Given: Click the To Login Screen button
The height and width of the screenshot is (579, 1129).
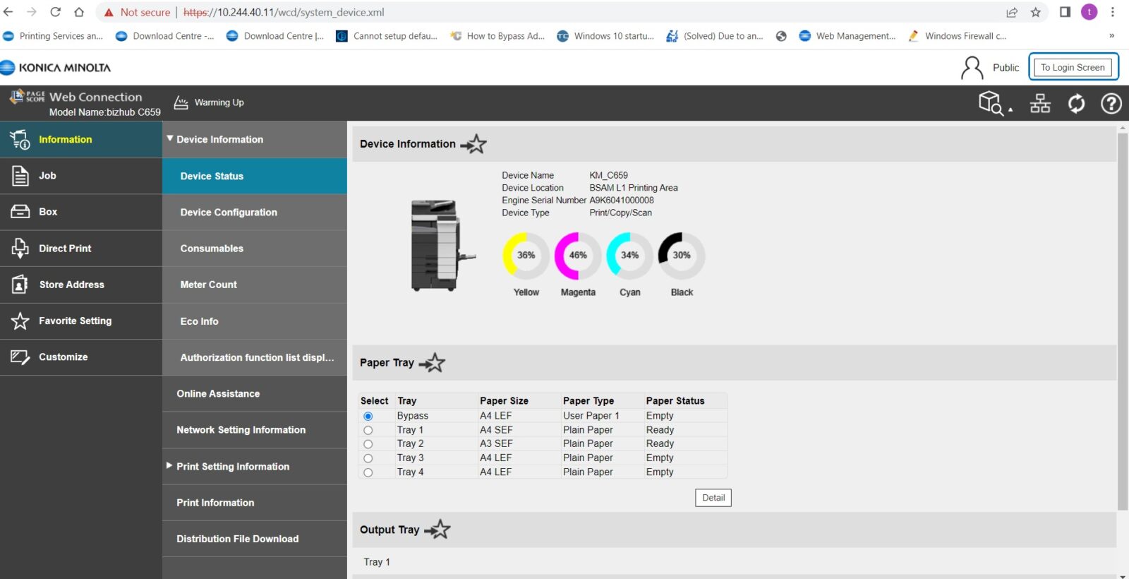Looking at the screenshot, I should [1073, 67].
